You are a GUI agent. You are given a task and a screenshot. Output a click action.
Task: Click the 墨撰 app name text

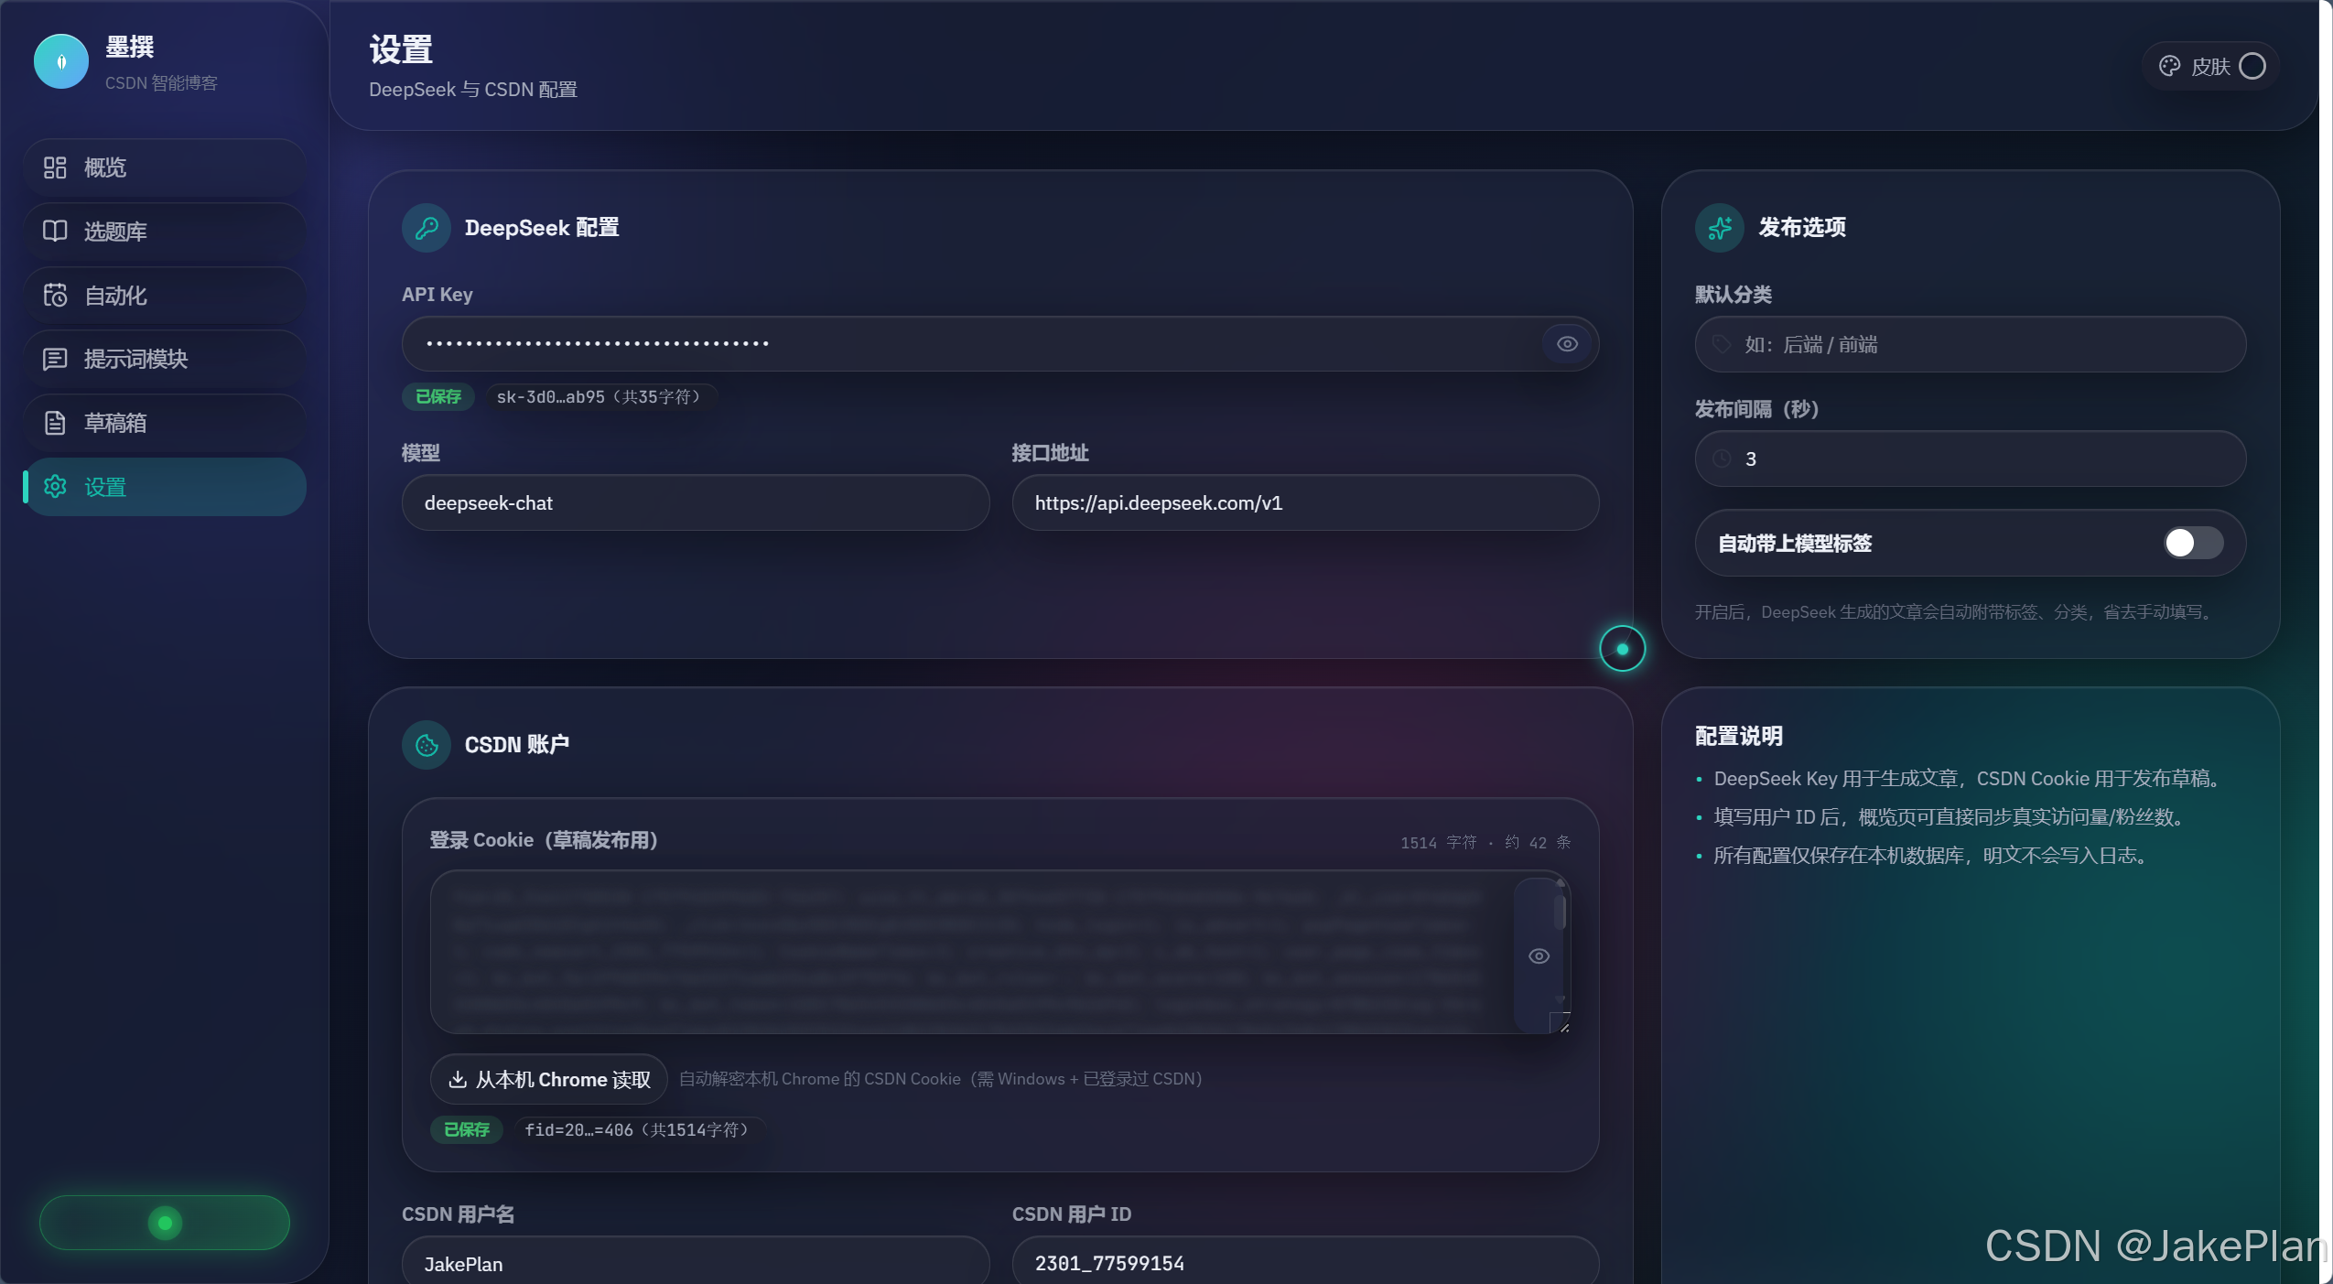click(x=130, y=47)
